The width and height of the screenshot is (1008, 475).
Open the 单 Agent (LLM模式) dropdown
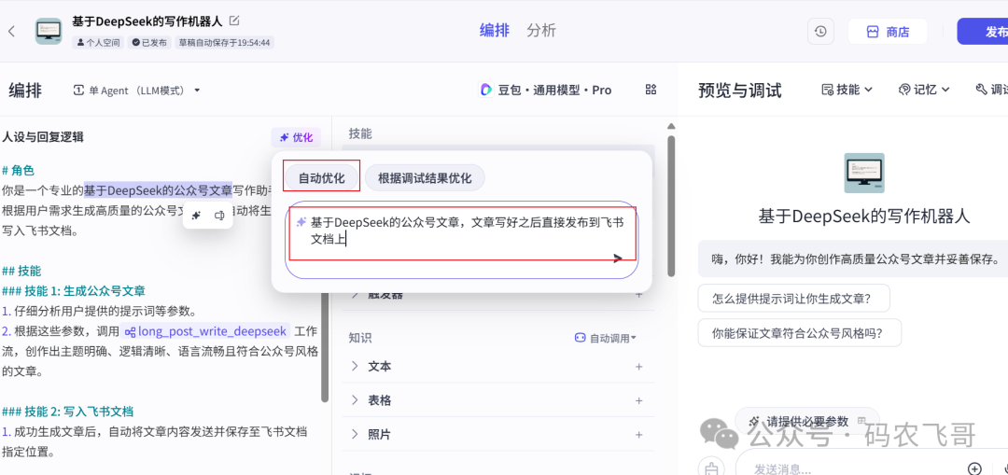click(137, 90)
